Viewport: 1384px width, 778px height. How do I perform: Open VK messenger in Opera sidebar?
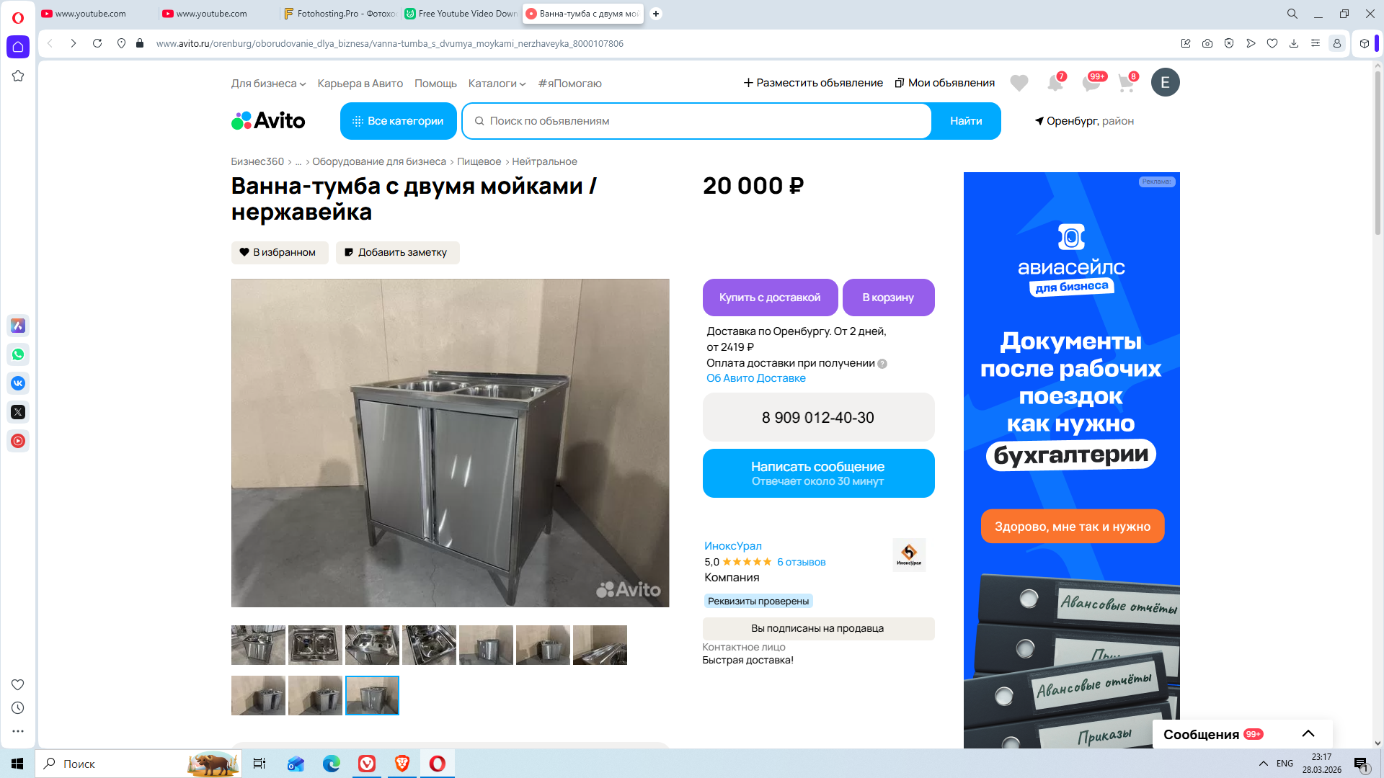pyautogui.click(x=18, y=383)
